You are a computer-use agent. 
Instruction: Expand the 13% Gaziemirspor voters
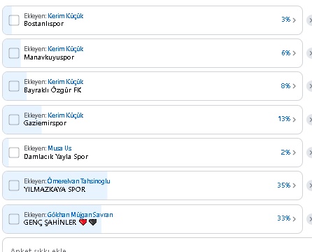(287, 119)
